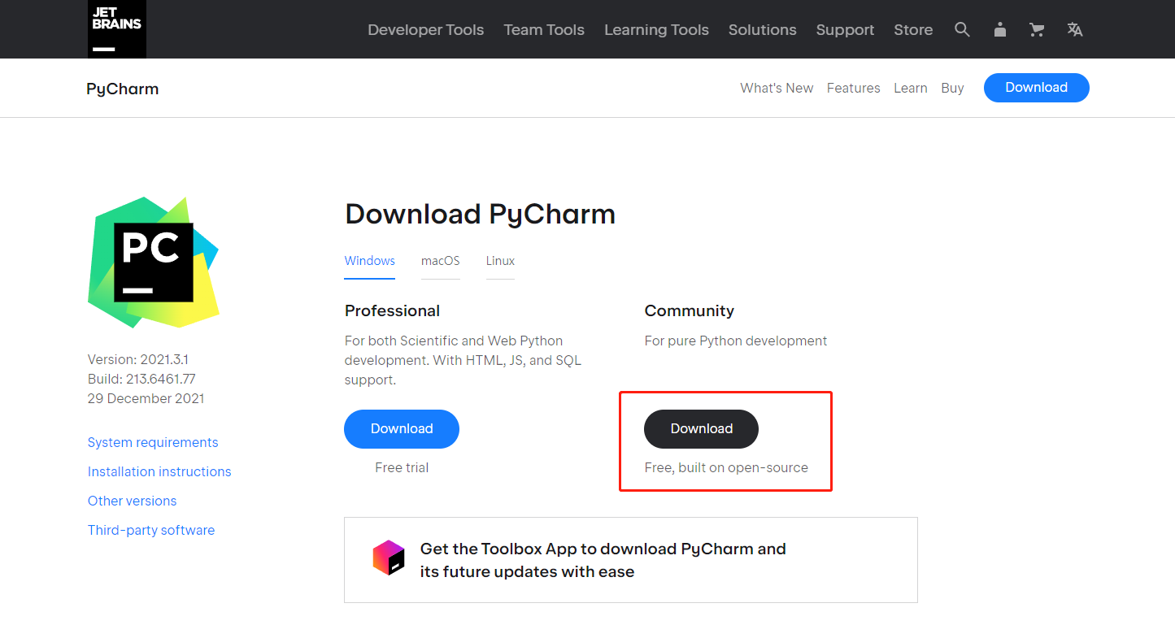Image resolution: width=1175 pixels, height=625 pixels.
Task: Open the search icon in header
Action: coord(962,29)
